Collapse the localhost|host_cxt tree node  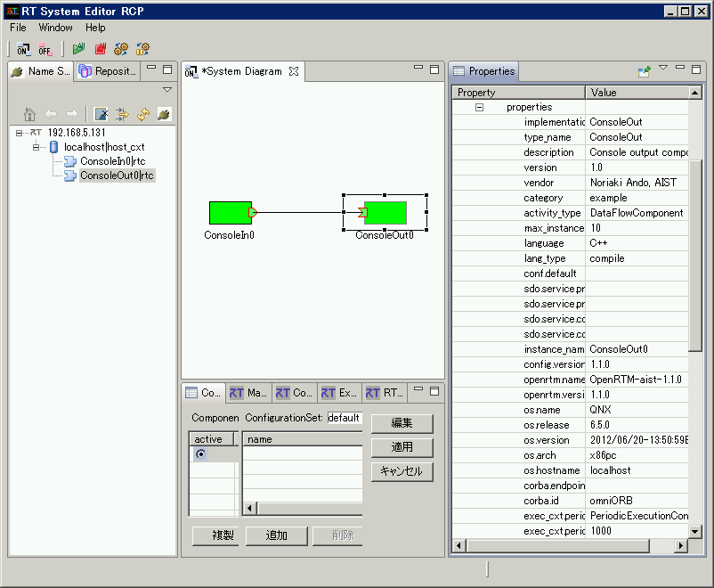coord(36,147)
